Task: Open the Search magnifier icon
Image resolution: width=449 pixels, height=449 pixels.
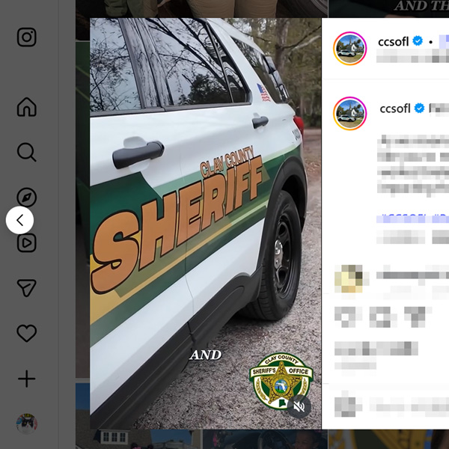Action: pyautogui.click(x=27, y=152)
